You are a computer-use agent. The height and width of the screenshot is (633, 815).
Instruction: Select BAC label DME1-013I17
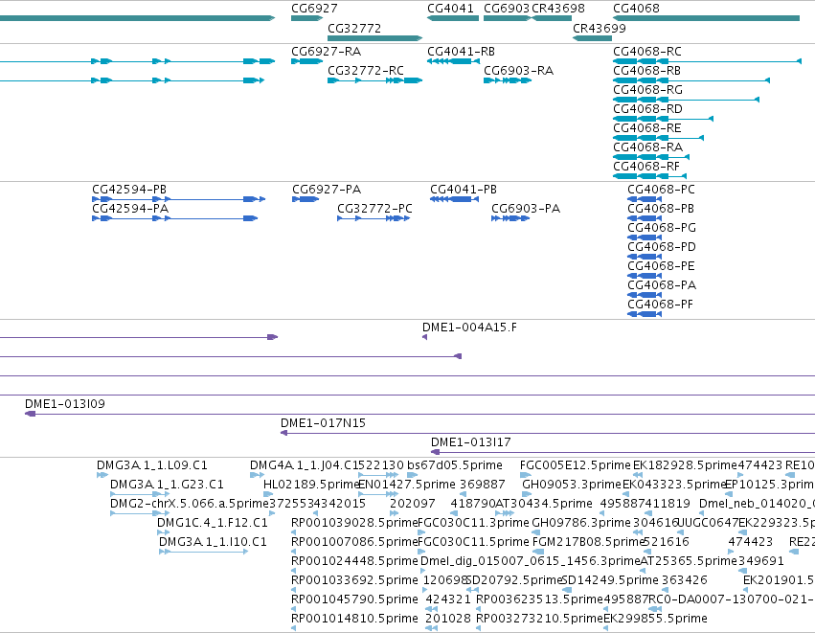click(471, 442)
